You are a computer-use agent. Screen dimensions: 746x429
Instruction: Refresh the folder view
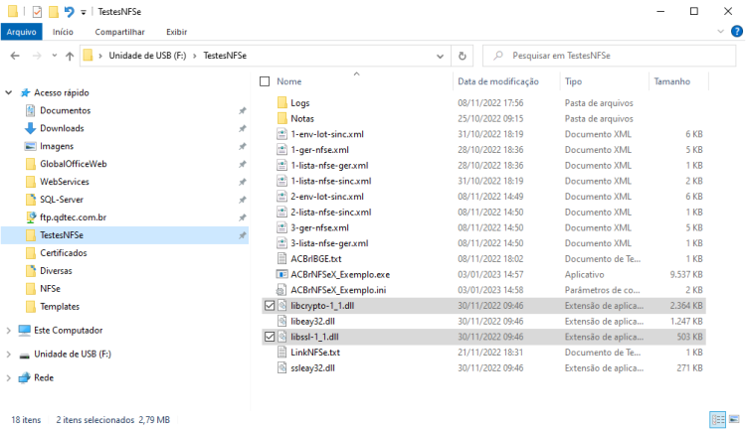tap(462, 56)
